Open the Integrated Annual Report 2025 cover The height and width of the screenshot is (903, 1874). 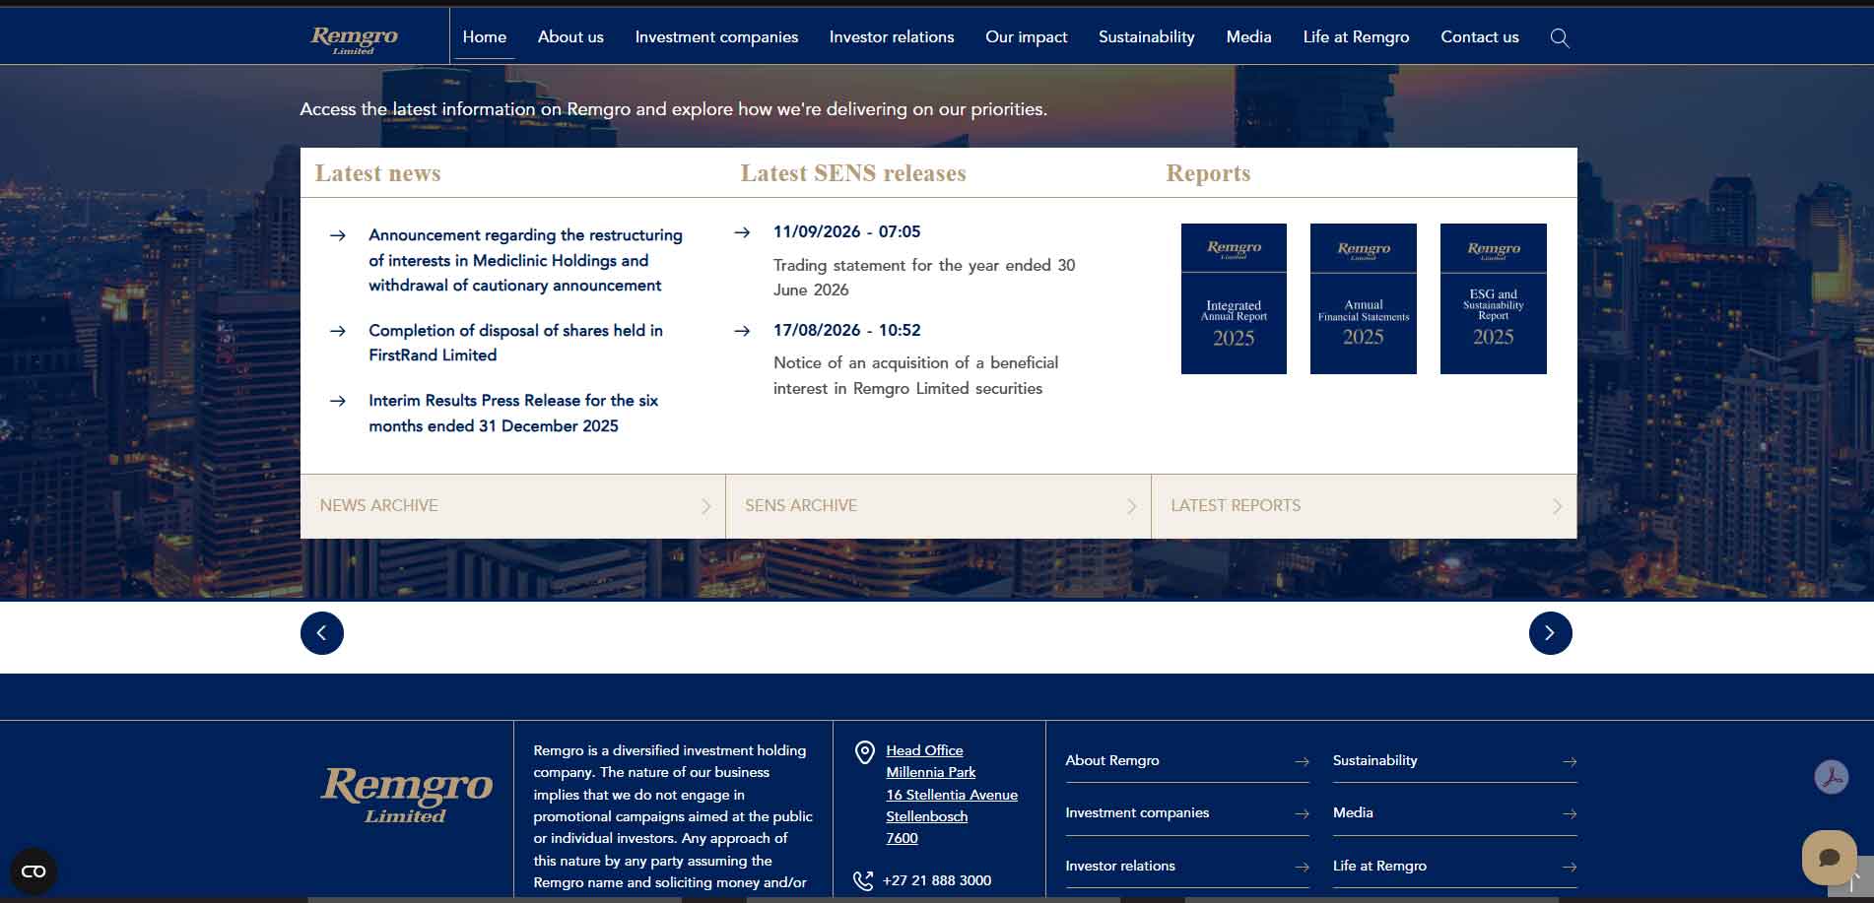point(1234,298)
